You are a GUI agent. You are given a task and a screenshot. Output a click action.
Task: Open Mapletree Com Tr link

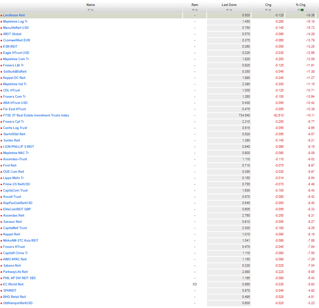[16, 59]
